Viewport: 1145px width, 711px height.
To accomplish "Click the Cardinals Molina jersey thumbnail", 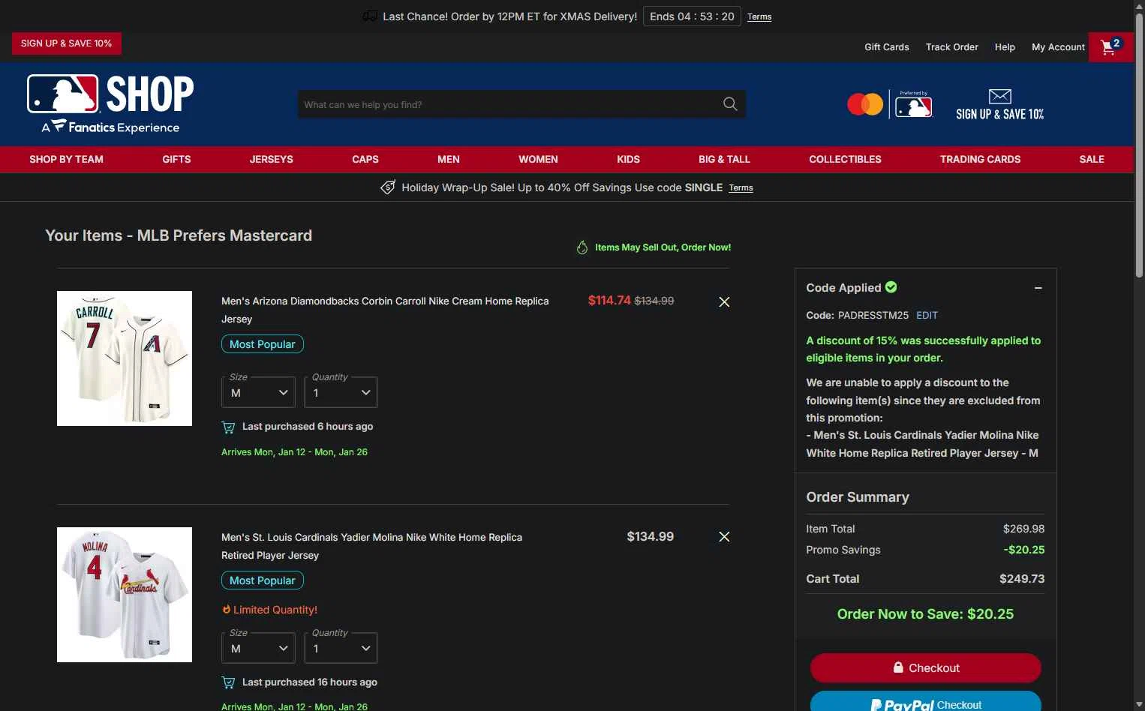I will click(125, 595).
